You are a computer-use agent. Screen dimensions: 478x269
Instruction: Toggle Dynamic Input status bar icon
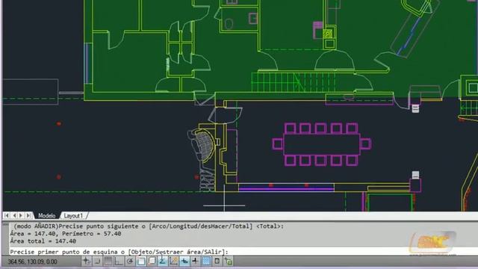(x=184, y=262)
